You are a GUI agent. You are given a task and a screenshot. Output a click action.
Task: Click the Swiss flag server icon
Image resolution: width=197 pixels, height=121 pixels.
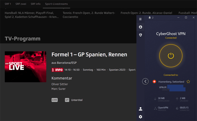click(x=154, y=81)
